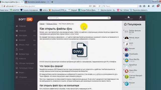Open Новости in the sidebar

22,59
